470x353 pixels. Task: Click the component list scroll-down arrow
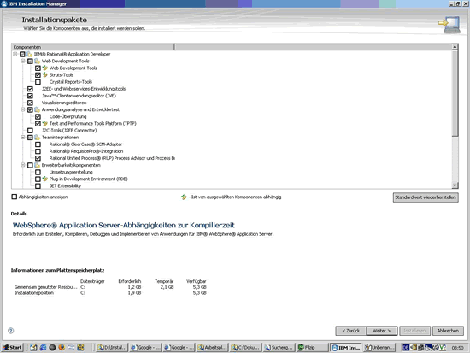point(455,185)
